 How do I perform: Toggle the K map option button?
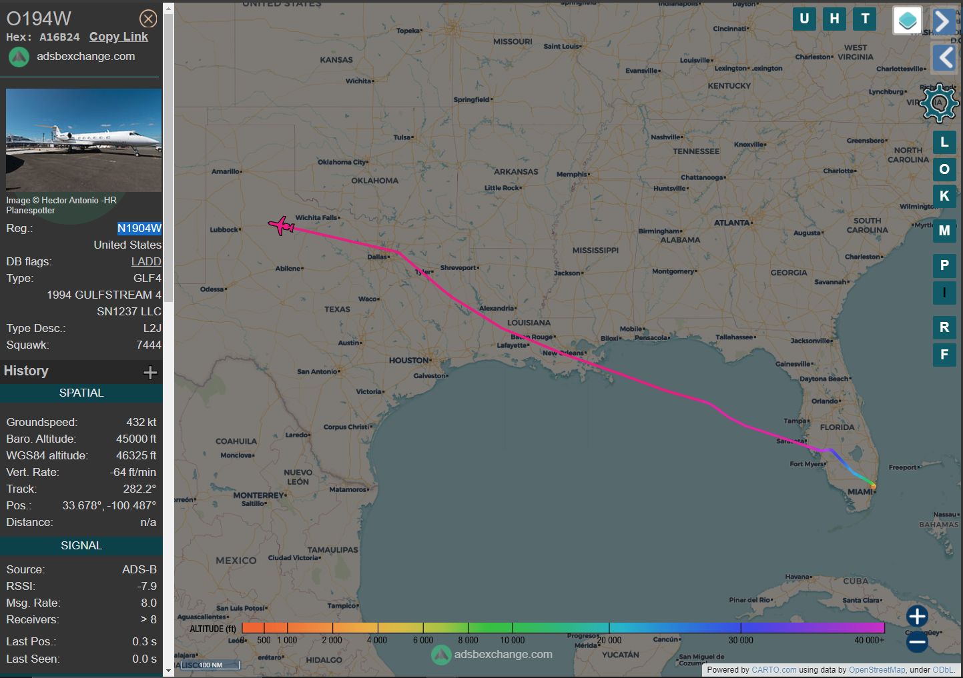click(x=944, y=197)
